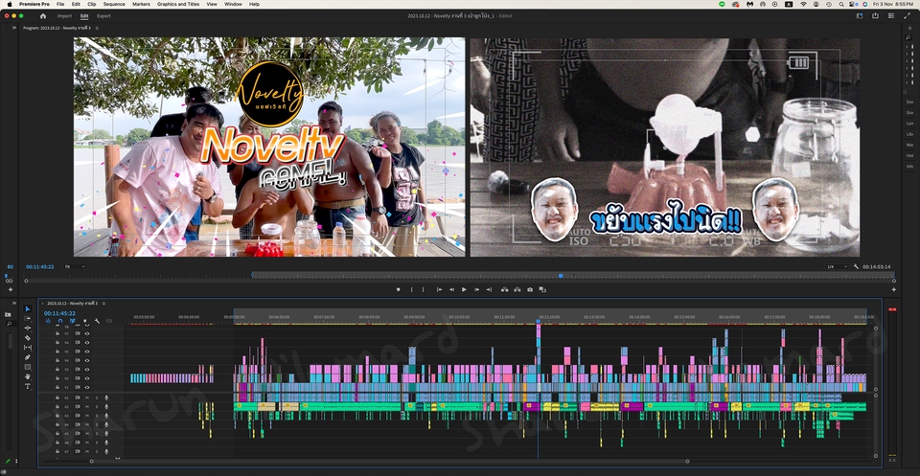Toggle eye visibility for track V5

[x=87, y=351]
